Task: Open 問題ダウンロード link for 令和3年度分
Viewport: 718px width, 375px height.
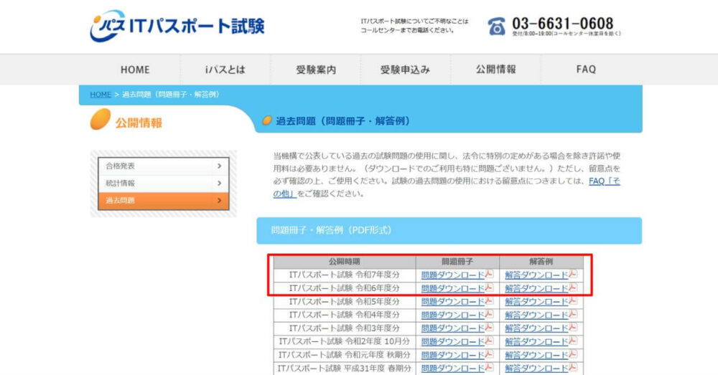Action: pyautogui.click(x=452, y=328)
